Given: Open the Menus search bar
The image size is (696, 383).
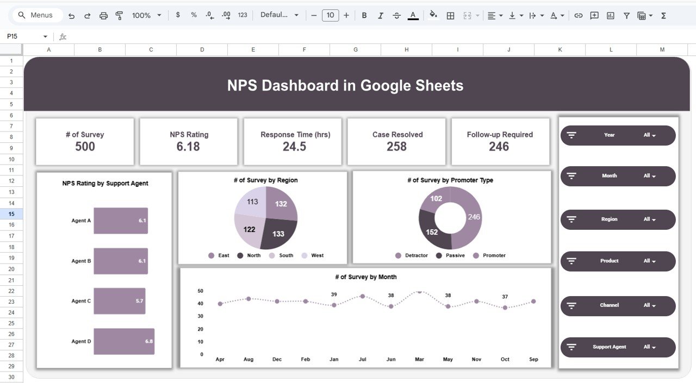Looking at the screenshot, I should [x=36, y=15].
